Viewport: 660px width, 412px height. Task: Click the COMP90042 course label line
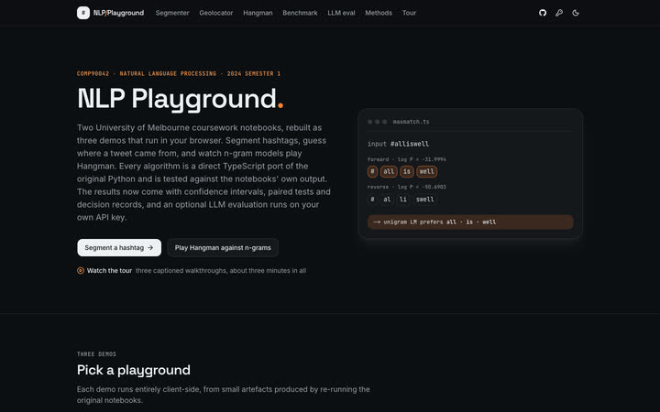pos(179,73)
